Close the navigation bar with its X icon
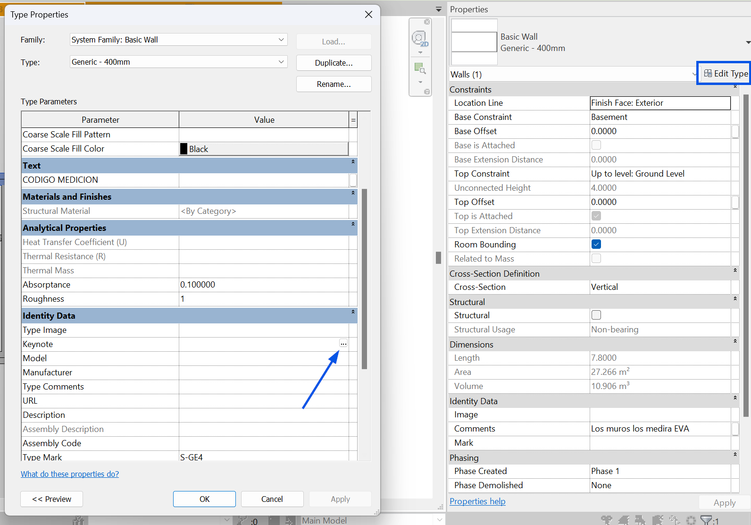 coord(427,22)
